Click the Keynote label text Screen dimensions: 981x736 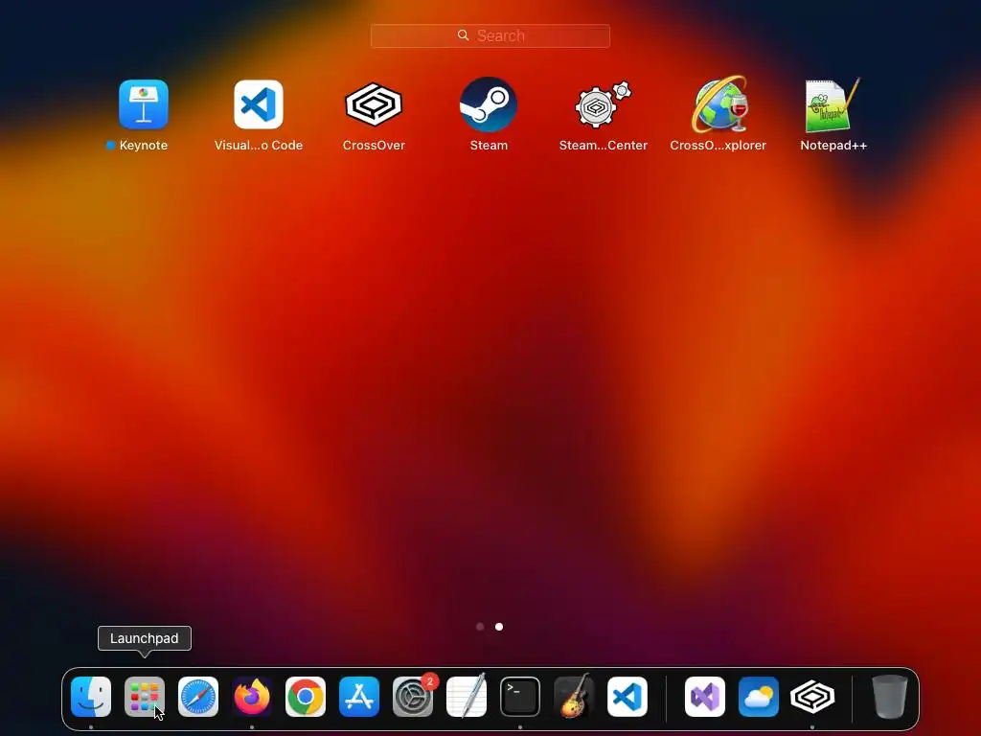pyautogui.click(x=144, y=146)
